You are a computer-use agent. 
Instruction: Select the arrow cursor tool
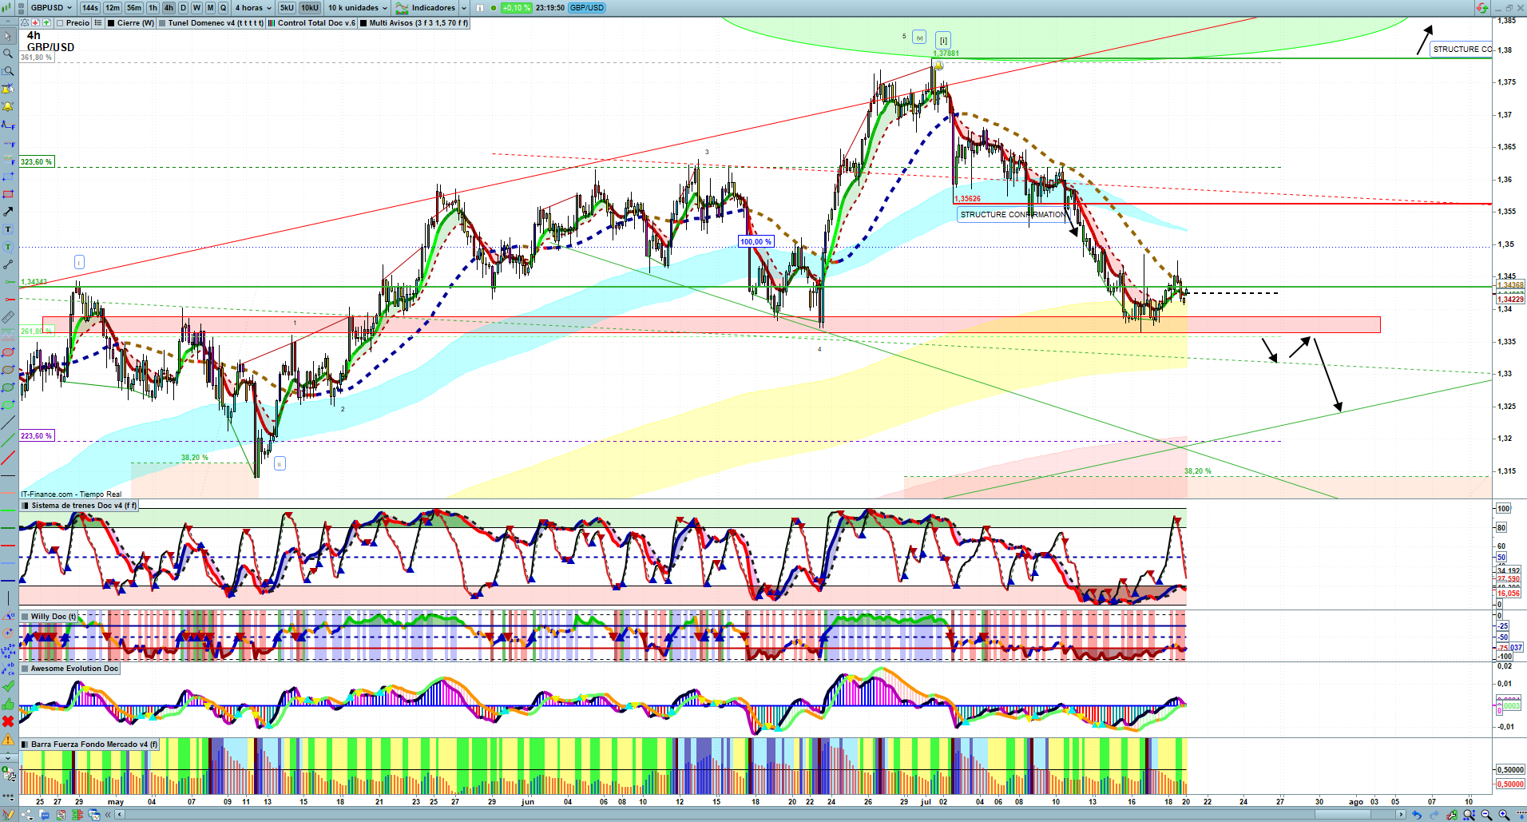(x=8, y=37)
